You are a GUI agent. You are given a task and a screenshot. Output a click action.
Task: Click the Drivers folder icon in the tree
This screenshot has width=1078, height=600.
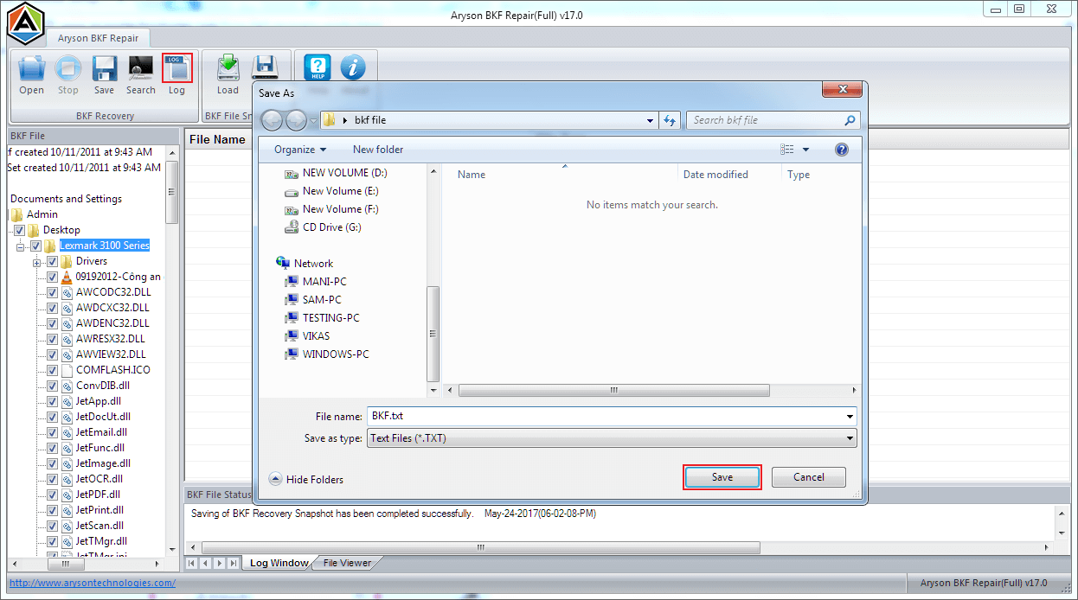click(67, 261)
